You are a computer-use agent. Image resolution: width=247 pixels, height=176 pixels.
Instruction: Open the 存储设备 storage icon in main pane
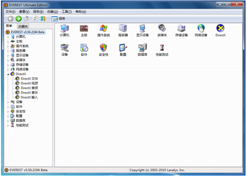(181, 31)
